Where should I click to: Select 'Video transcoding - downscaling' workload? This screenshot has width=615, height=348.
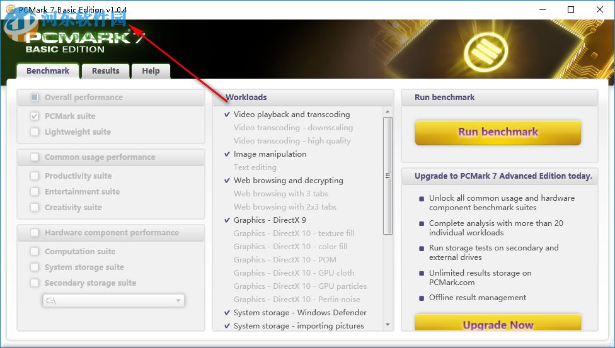[x=294, y=128]
